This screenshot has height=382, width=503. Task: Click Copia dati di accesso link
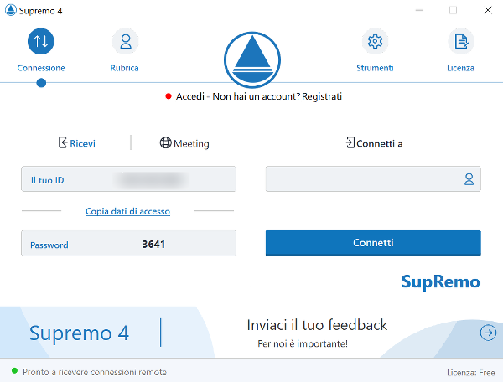[x=127, y=211]
